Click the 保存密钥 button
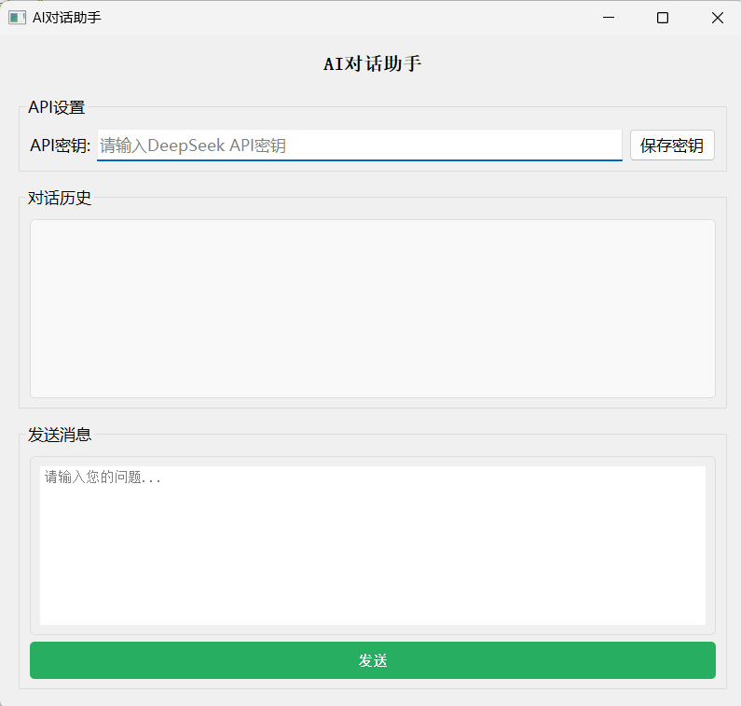The height and width of the screenshot is (706, 741). coord(672,145)
